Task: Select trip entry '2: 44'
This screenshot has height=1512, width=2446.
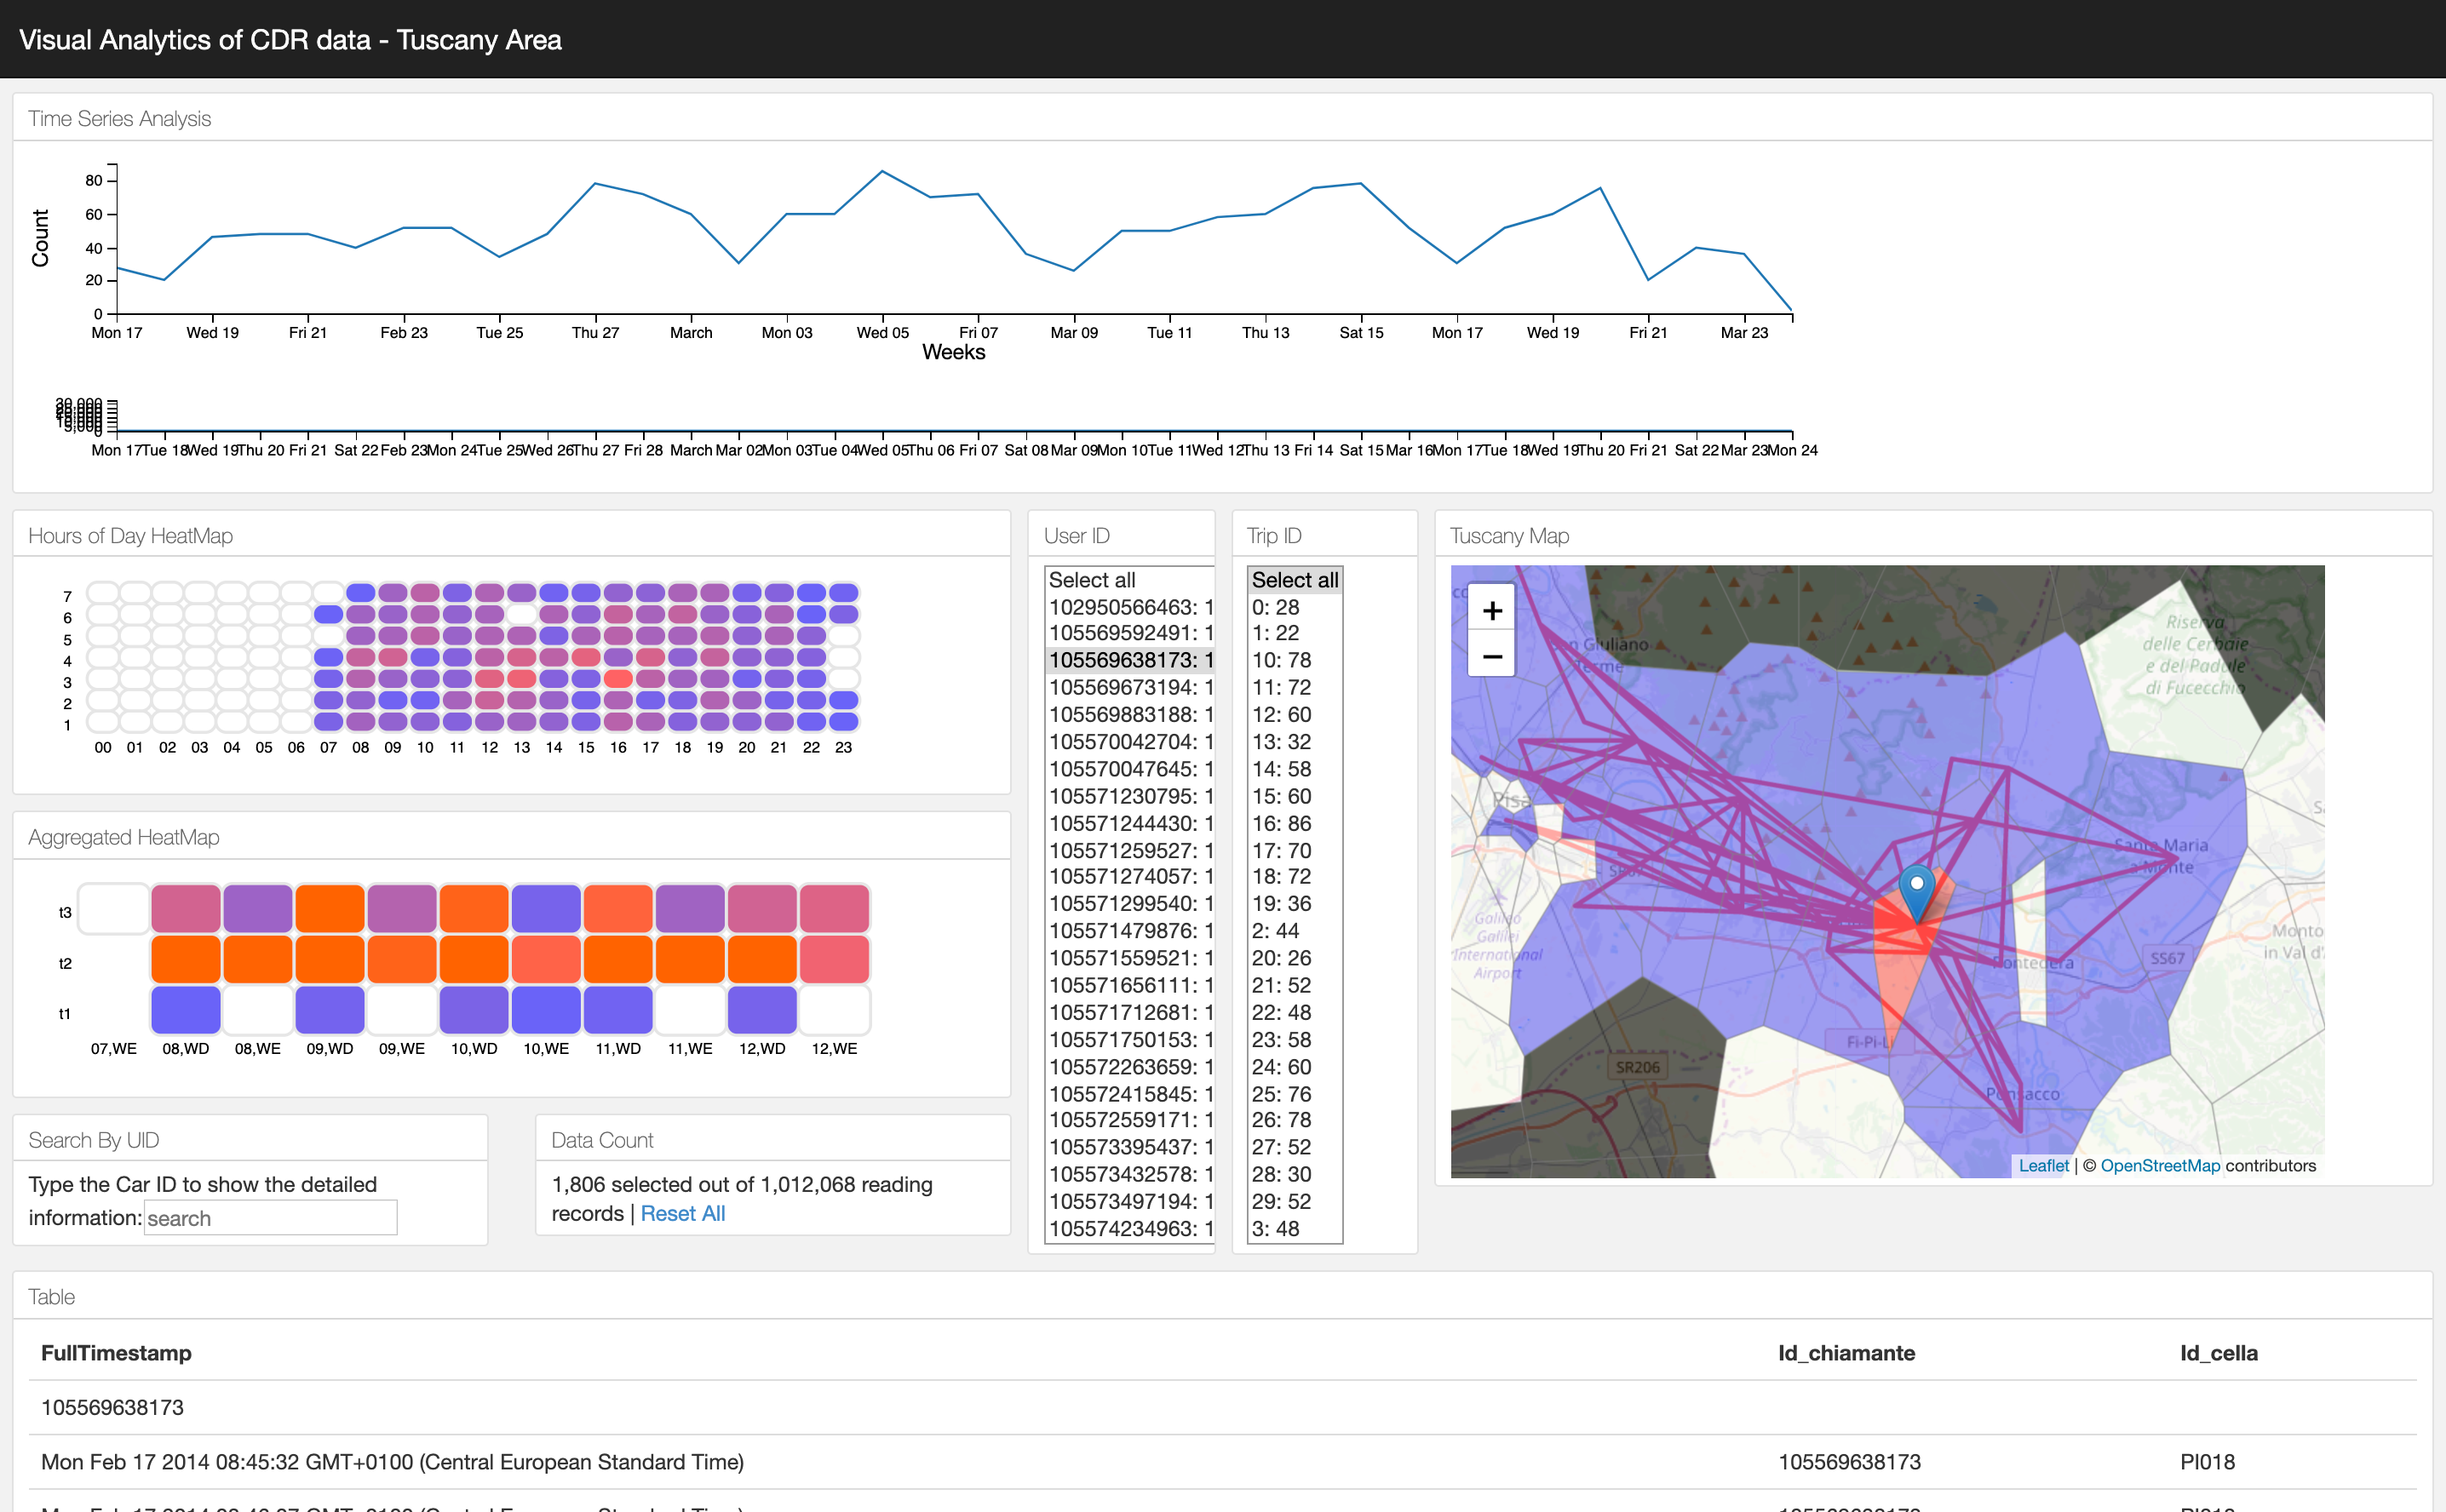Action: coord(1295,931)
